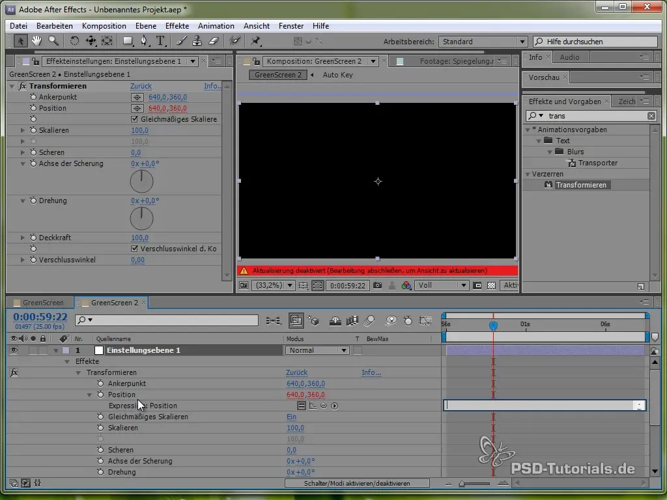Viewport: 667px width, 500px height.
Task: Select the Rotation tool
Action: tap(74, 41)
